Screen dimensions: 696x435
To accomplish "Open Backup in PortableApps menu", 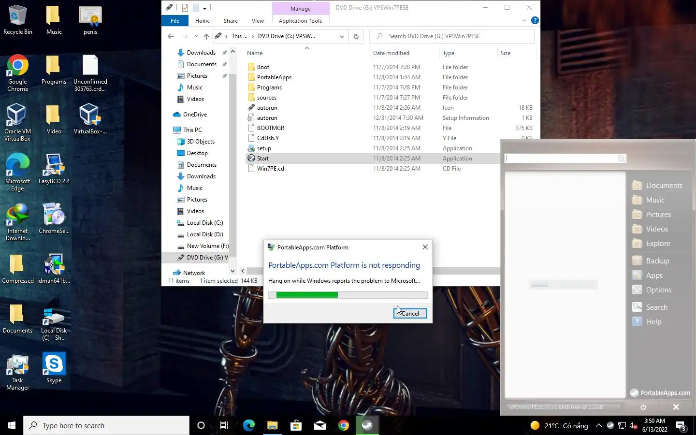I will click(x=651, y=261).
